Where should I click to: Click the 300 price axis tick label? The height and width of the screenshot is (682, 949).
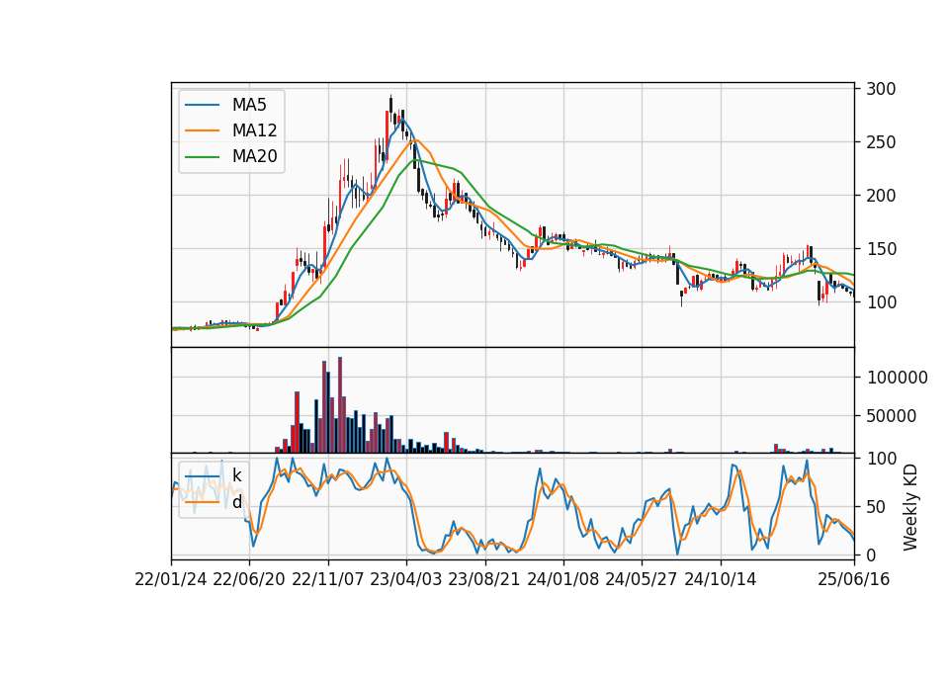click(881, 89)
